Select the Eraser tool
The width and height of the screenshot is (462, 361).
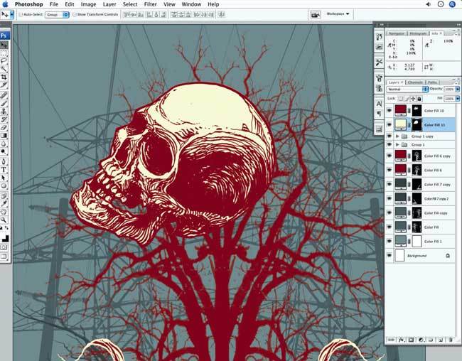coord(4,127)
